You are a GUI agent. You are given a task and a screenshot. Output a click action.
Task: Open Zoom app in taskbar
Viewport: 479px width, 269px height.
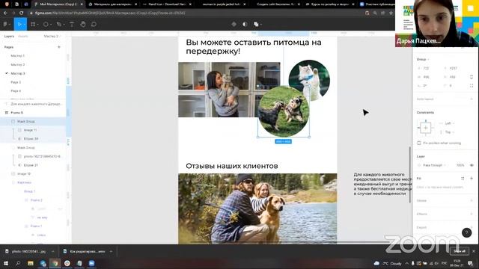[x=91, y=263]
